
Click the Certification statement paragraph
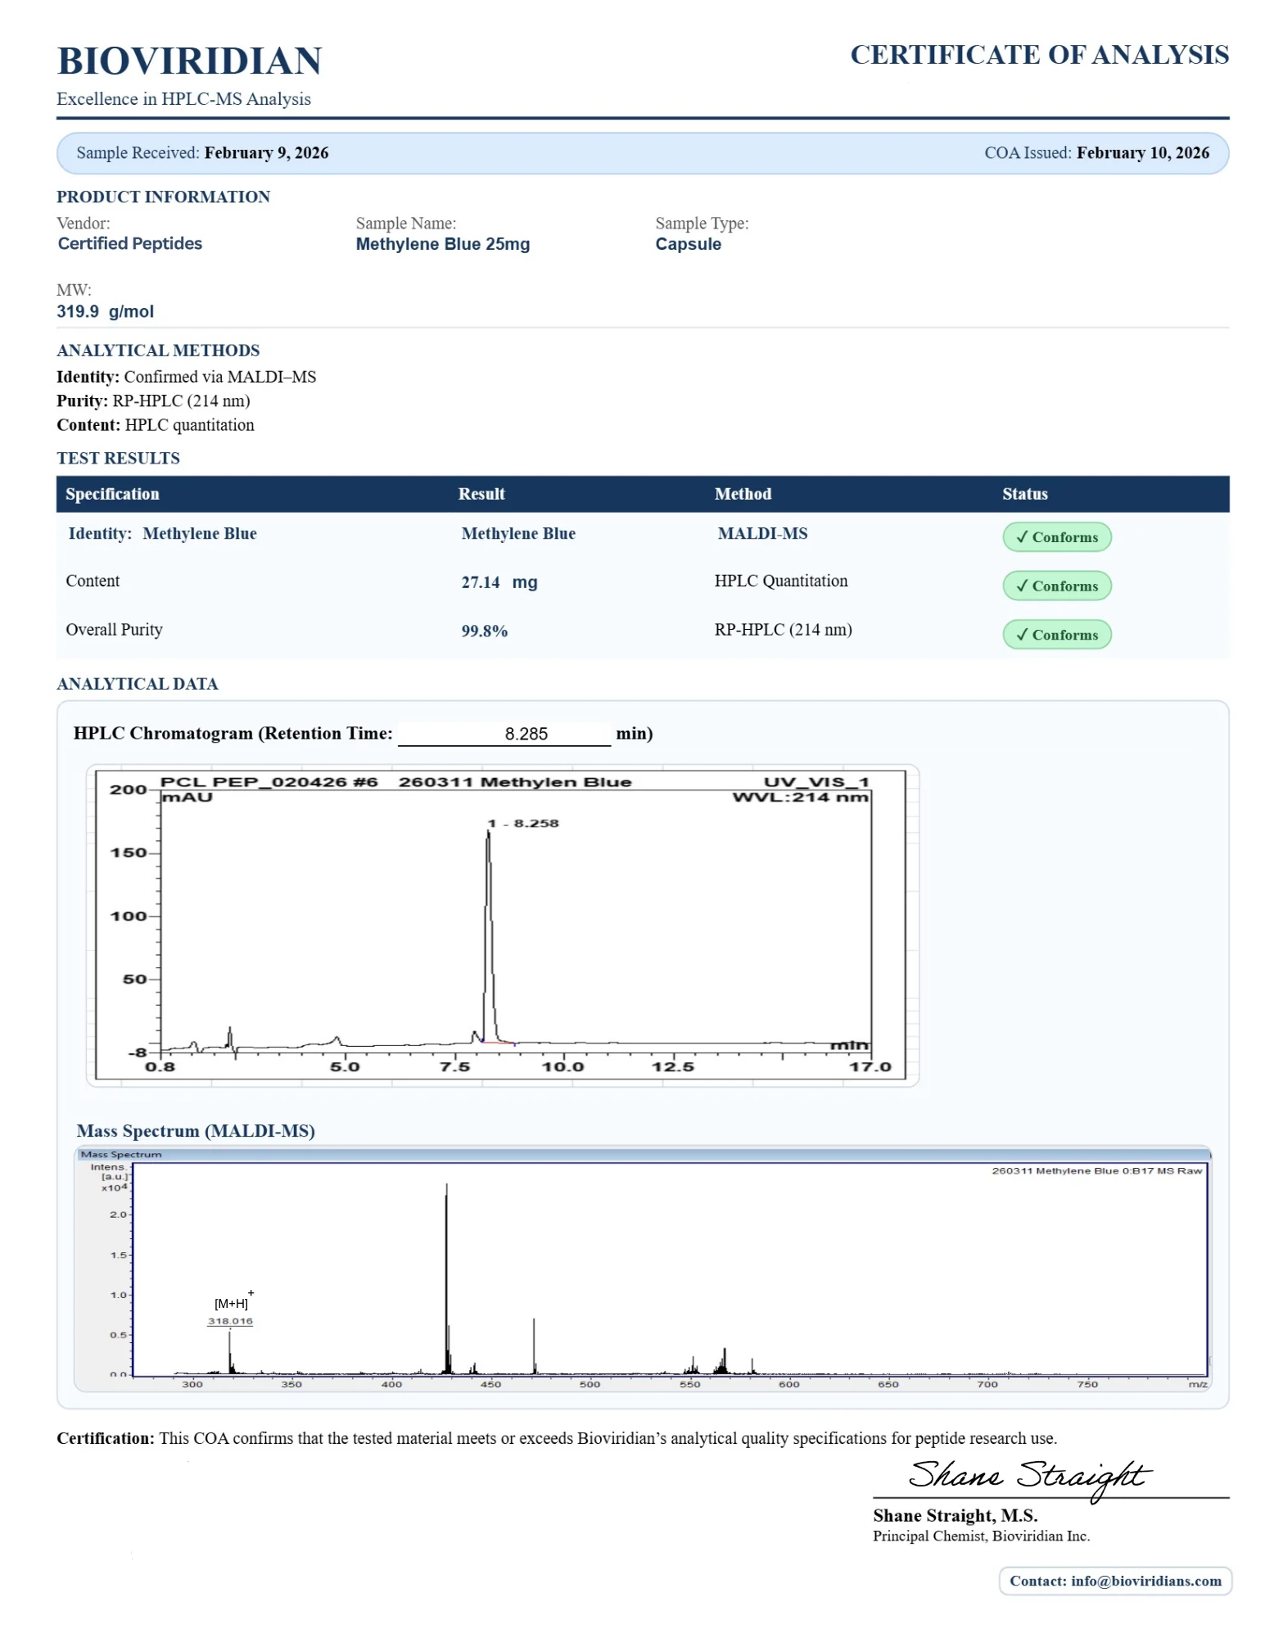tap(557, 1438)
